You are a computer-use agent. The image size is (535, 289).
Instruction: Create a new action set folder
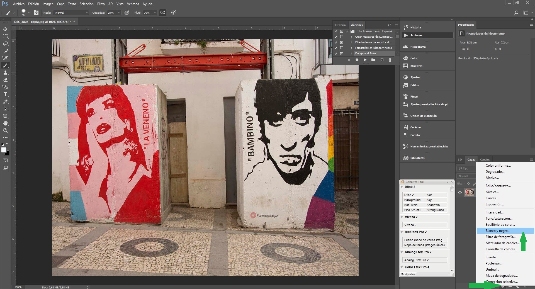click(x=373, y=60)
